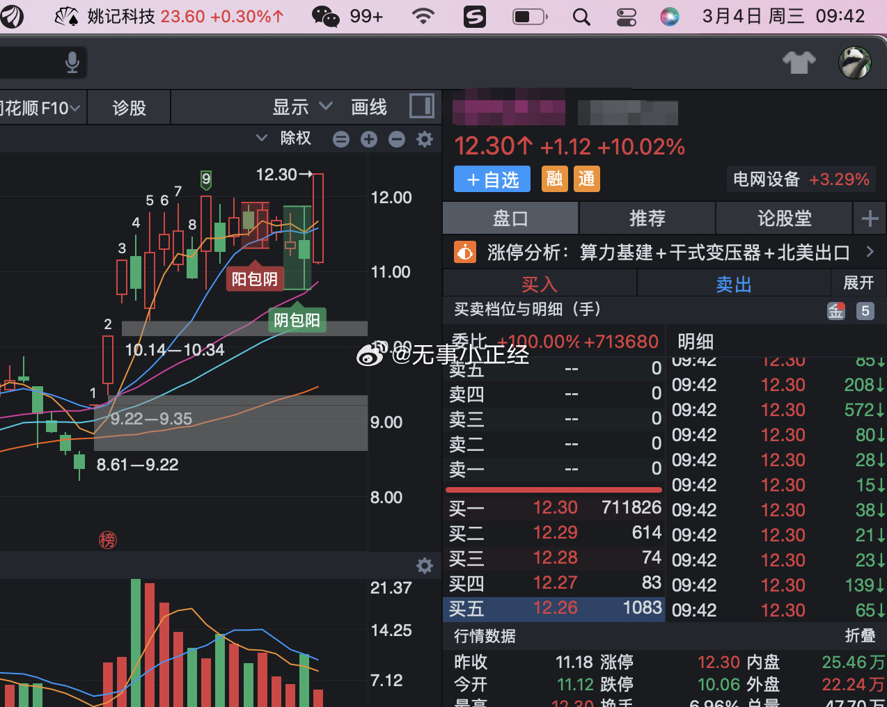Open volume chart settings gear
887x707 pixels.
click(x=425, y=566)
